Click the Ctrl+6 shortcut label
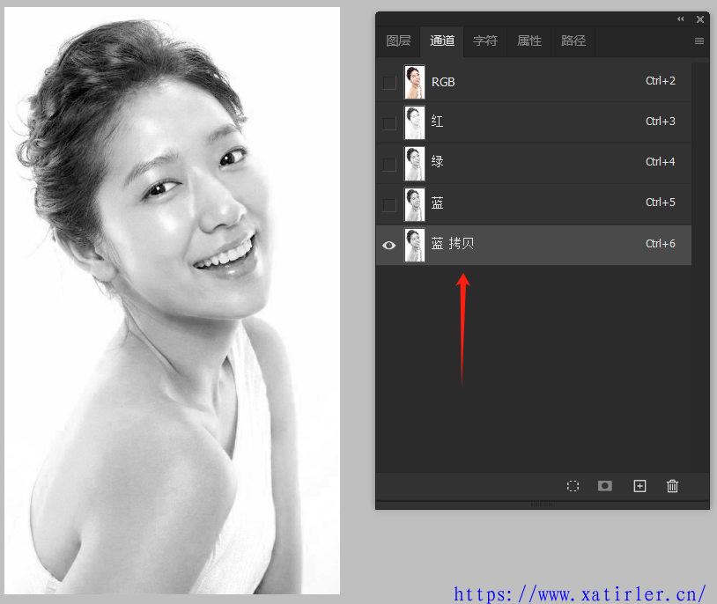Viewport: 717px width, 604px height. tap(661, 244)
